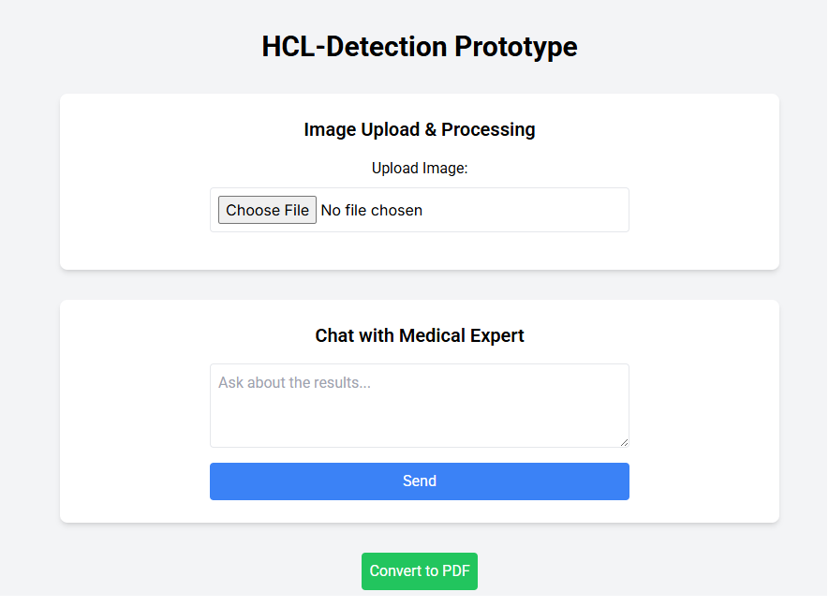Viewport: 829px width, 607px height.
Task: Click the 'No file chosen' text
Action: (371, 210)
